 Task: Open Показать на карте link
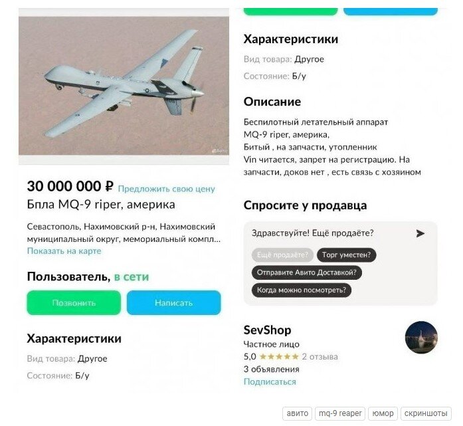coord(64,251)
